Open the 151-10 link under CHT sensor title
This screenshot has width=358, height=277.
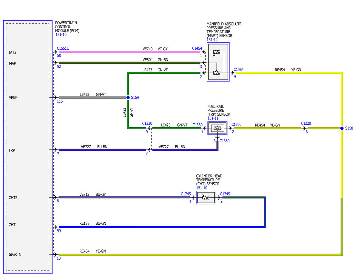[x=202, y=188]
